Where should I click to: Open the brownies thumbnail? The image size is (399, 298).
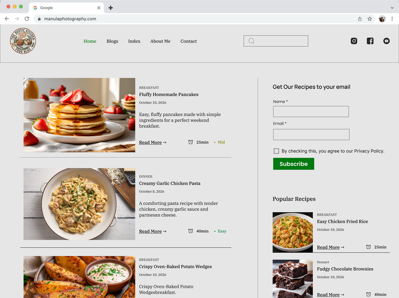tap(293, 279)
